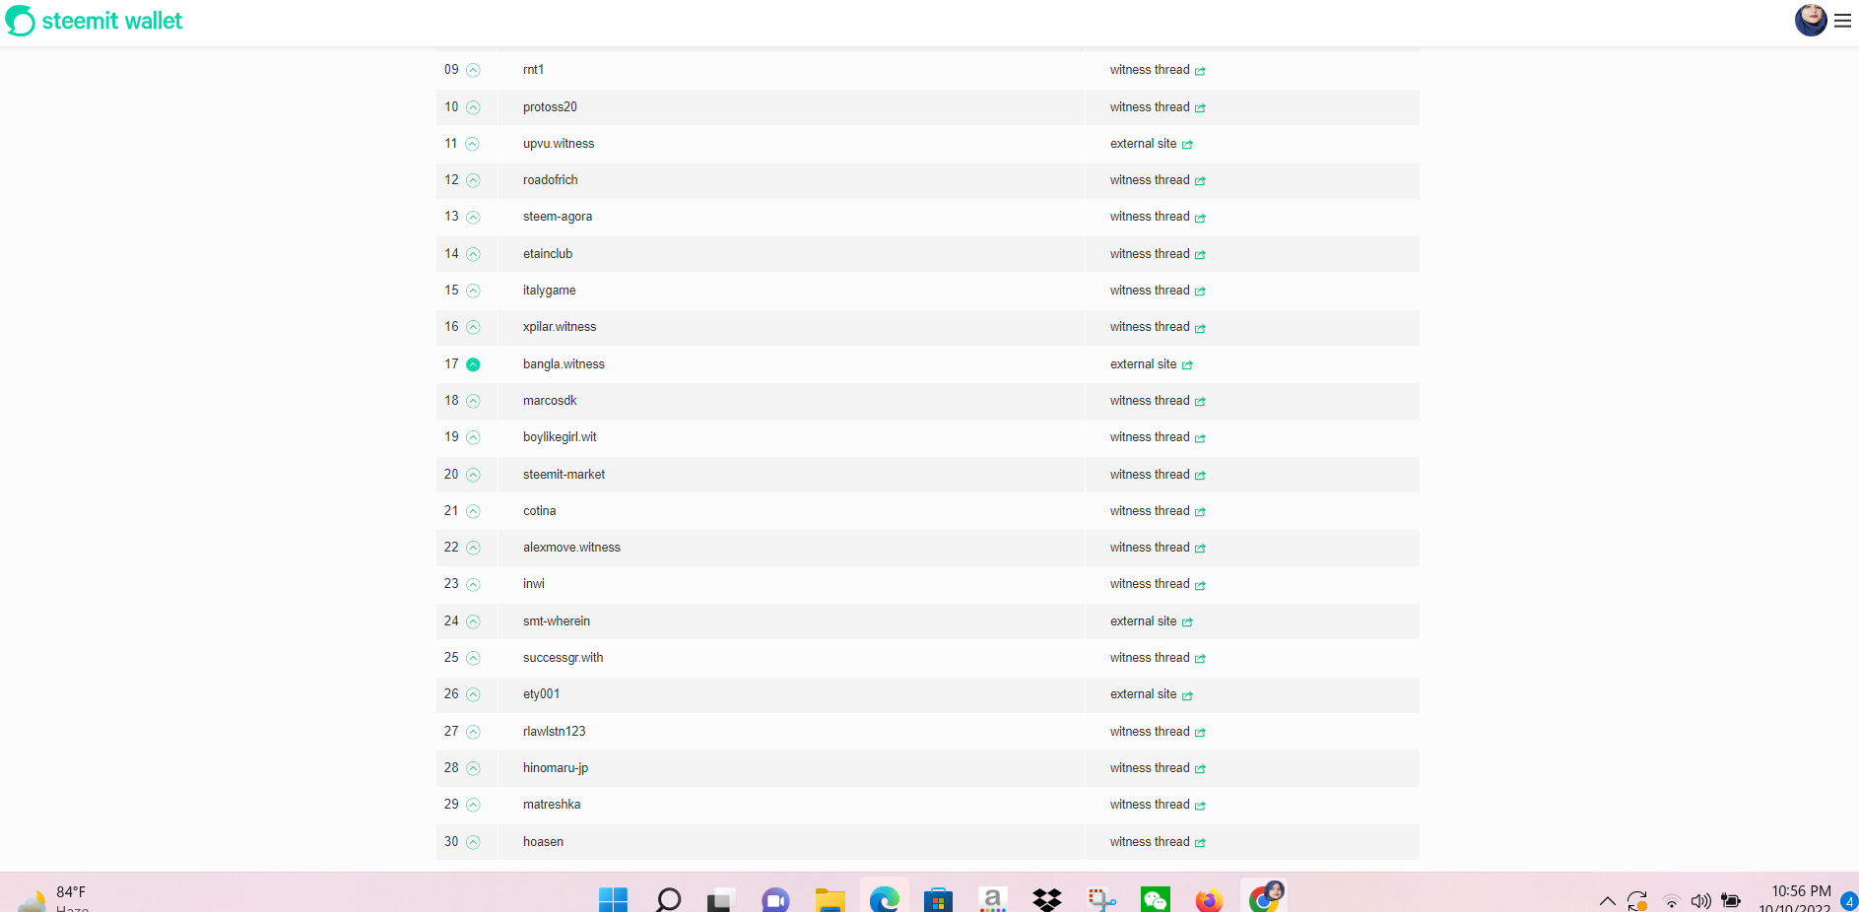Toggle vote for witness hoasen
The height and width of the screenshot is (912, 1859).
pos(473,842)
